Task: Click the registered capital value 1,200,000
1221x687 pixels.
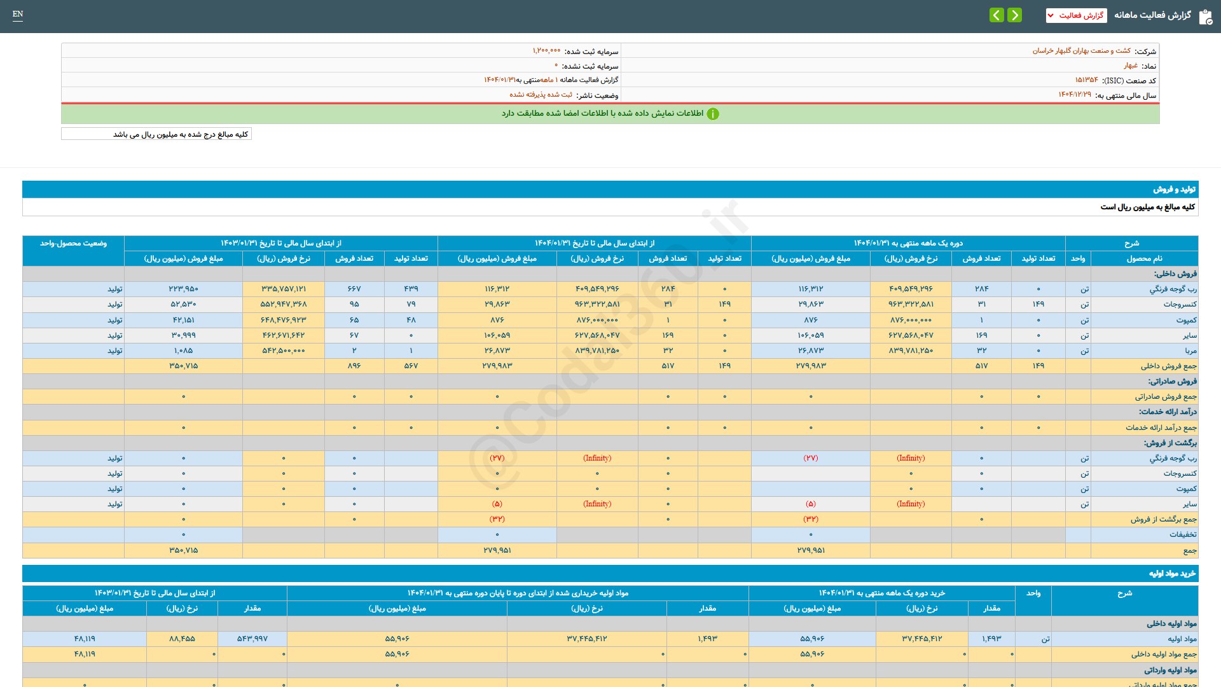Action: tap(546, 51)
